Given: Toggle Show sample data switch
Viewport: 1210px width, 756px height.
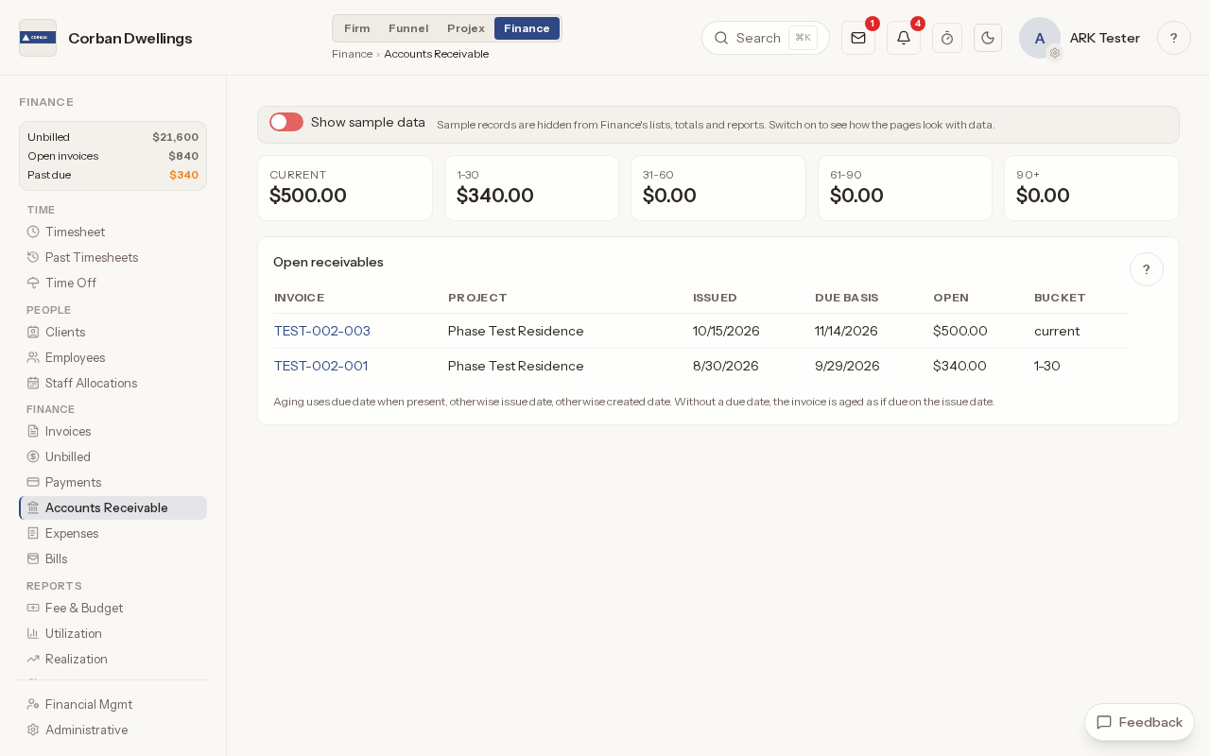Looking at the screenshot, I should (286, 122).
